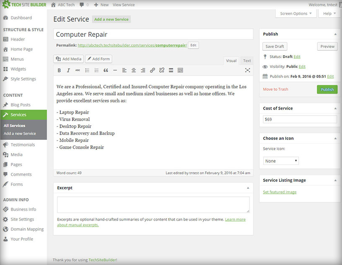Apply blockquote formatting

[x=106, y=70]
